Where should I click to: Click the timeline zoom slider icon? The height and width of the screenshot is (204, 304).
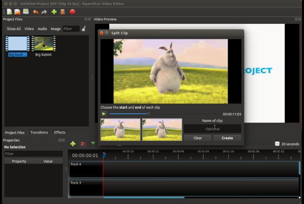(277, 144)
